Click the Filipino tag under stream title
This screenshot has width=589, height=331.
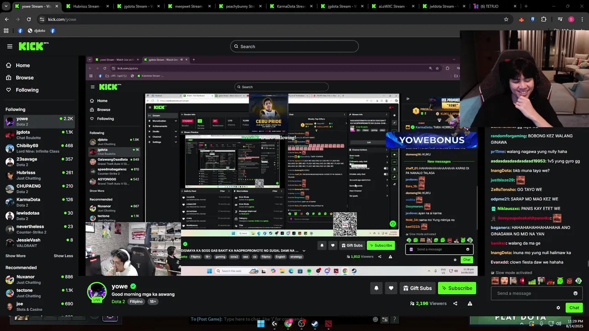(x=136, y=302)
